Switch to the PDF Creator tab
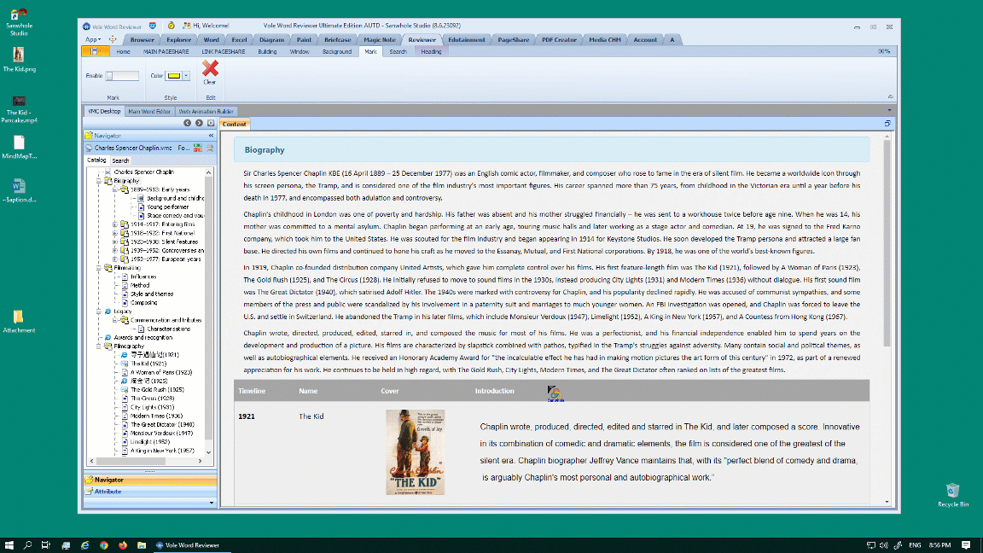Screen dimensions: 983x553 coord(559,39)
